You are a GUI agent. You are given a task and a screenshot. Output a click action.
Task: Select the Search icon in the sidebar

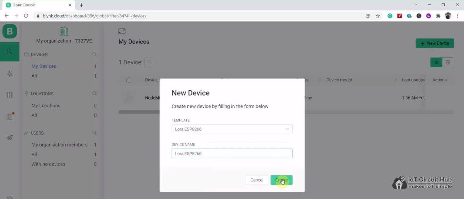pos(9,51)
